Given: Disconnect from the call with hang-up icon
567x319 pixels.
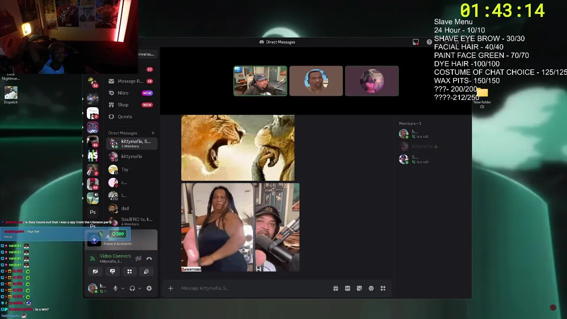Looking at the screenshot, I should [x=149, y=258].
